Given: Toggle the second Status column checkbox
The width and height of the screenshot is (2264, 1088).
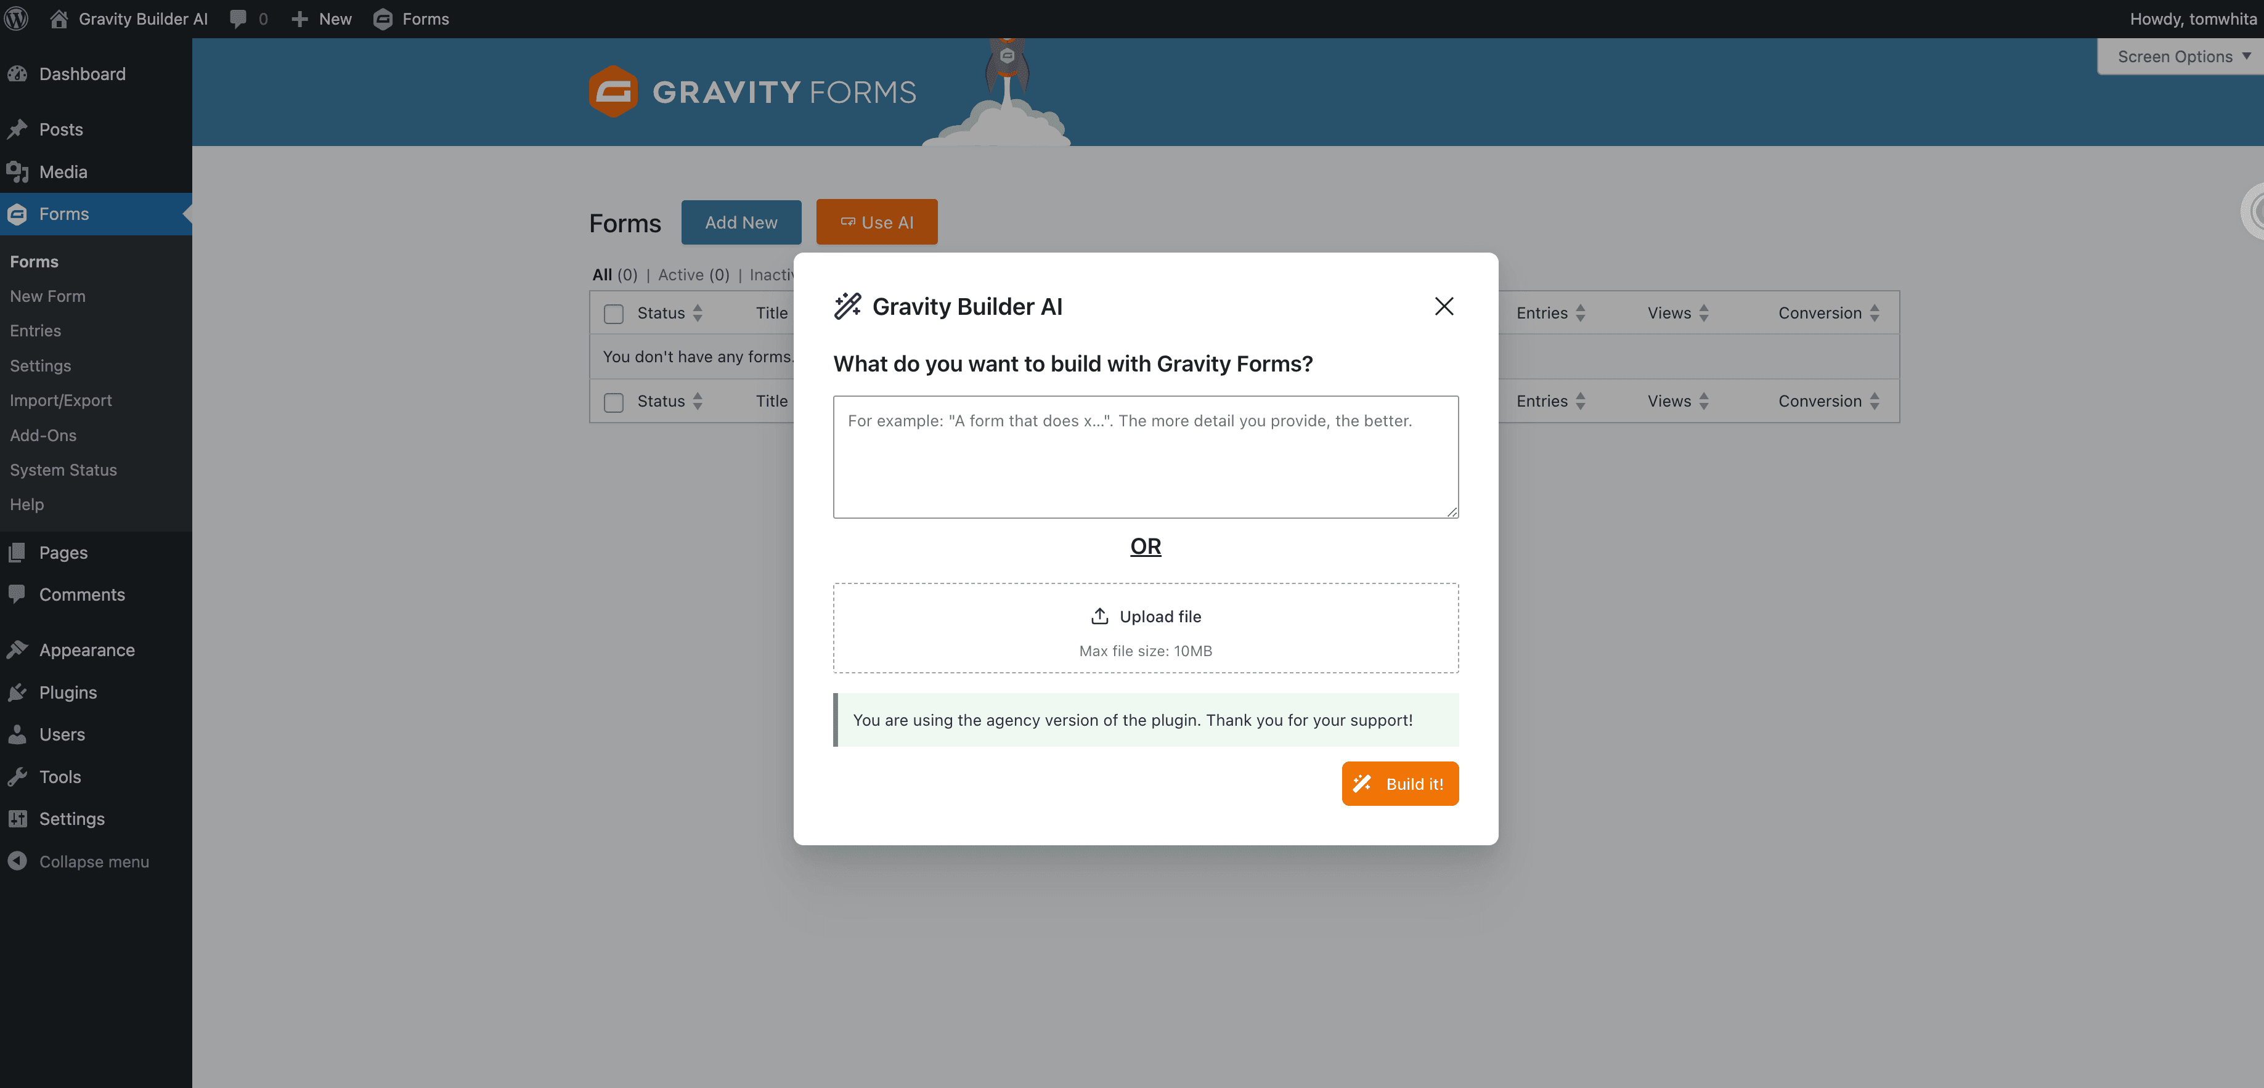Looking at the screenshot, I should tap(614, 401).
